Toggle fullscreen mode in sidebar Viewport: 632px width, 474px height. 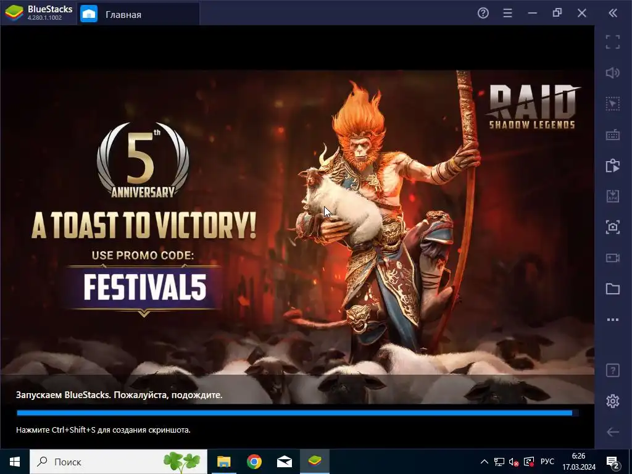[x=613, y=42]
